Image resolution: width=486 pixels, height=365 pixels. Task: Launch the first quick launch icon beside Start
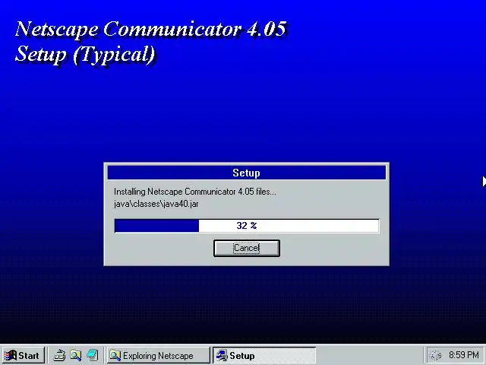(x=59, y=355)
